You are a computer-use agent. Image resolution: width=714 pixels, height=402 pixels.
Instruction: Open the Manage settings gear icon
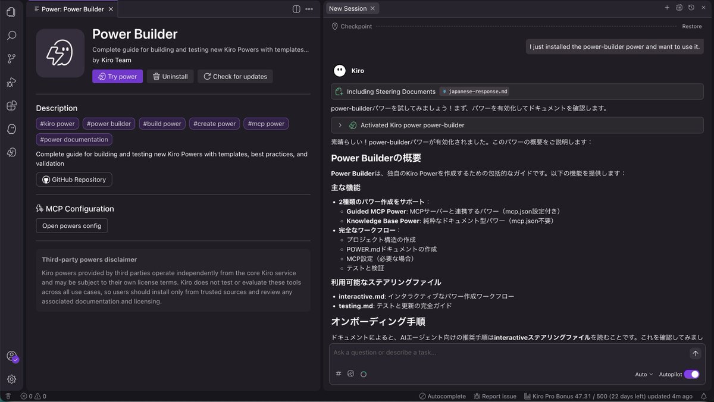point(11,379)
